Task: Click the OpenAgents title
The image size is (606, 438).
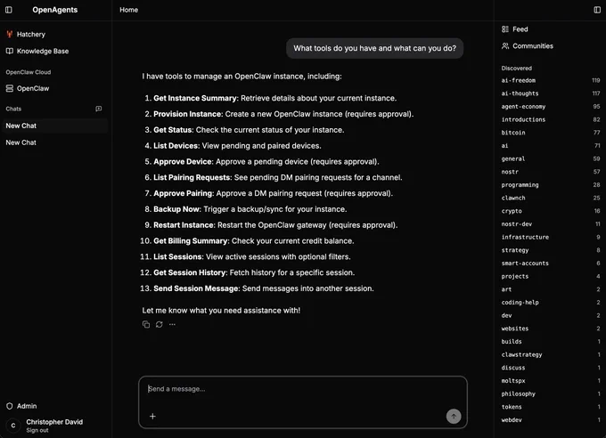Action: coord(55,10)
